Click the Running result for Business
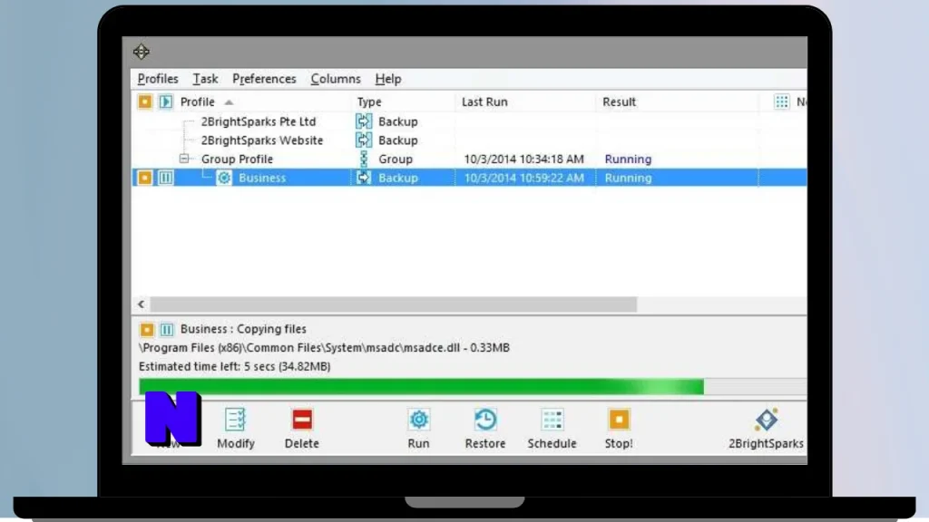 tap(628, 178)
